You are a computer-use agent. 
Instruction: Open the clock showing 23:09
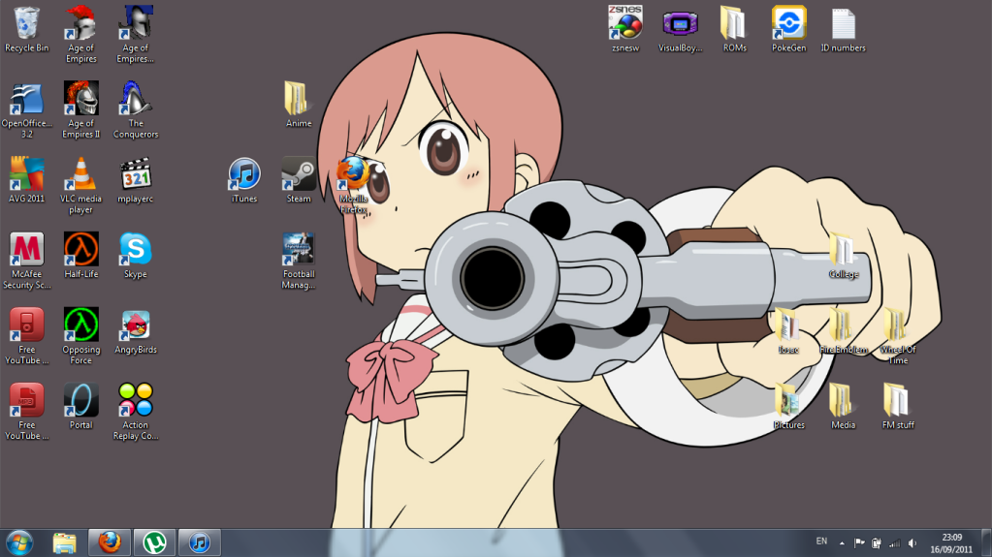coord(951,543)
